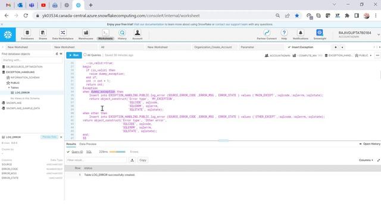Viewport: 381px width, 214px height.
Task: Click the ERROR_CODE column name
Action: pyautogui.click(x=10, y=169)
